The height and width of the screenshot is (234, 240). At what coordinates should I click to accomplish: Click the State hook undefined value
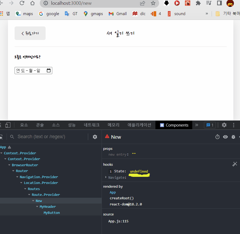[139, 171]
